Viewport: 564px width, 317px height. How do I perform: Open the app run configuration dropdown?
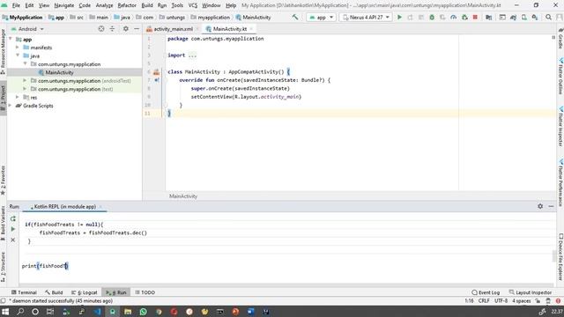pyautogui.click(x=321, y=18)
